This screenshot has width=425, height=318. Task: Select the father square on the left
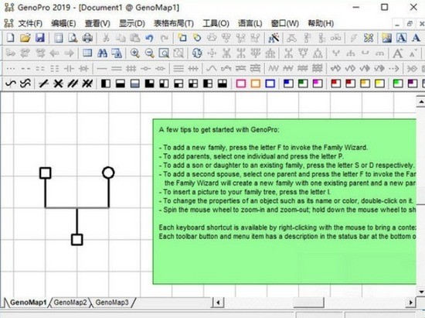46,173
